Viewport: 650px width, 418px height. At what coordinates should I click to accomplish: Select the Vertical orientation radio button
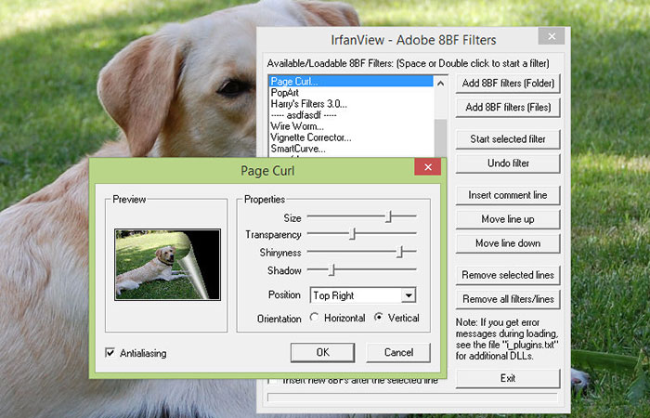coord(378,318)
